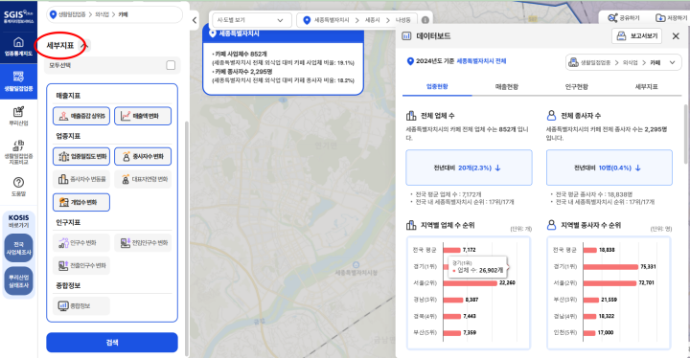Open 생활밀접업종 지표비교 sidebar icon

click(x=18, y=152)
